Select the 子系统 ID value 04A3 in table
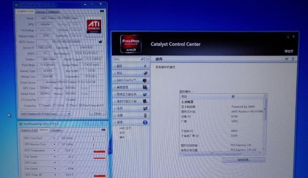Image resolution: width=308 pixels, height=178 pixels. 234,131
